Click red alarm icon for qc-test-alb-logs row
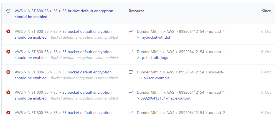This screenshot has width=277, height=114. [8, 52]
